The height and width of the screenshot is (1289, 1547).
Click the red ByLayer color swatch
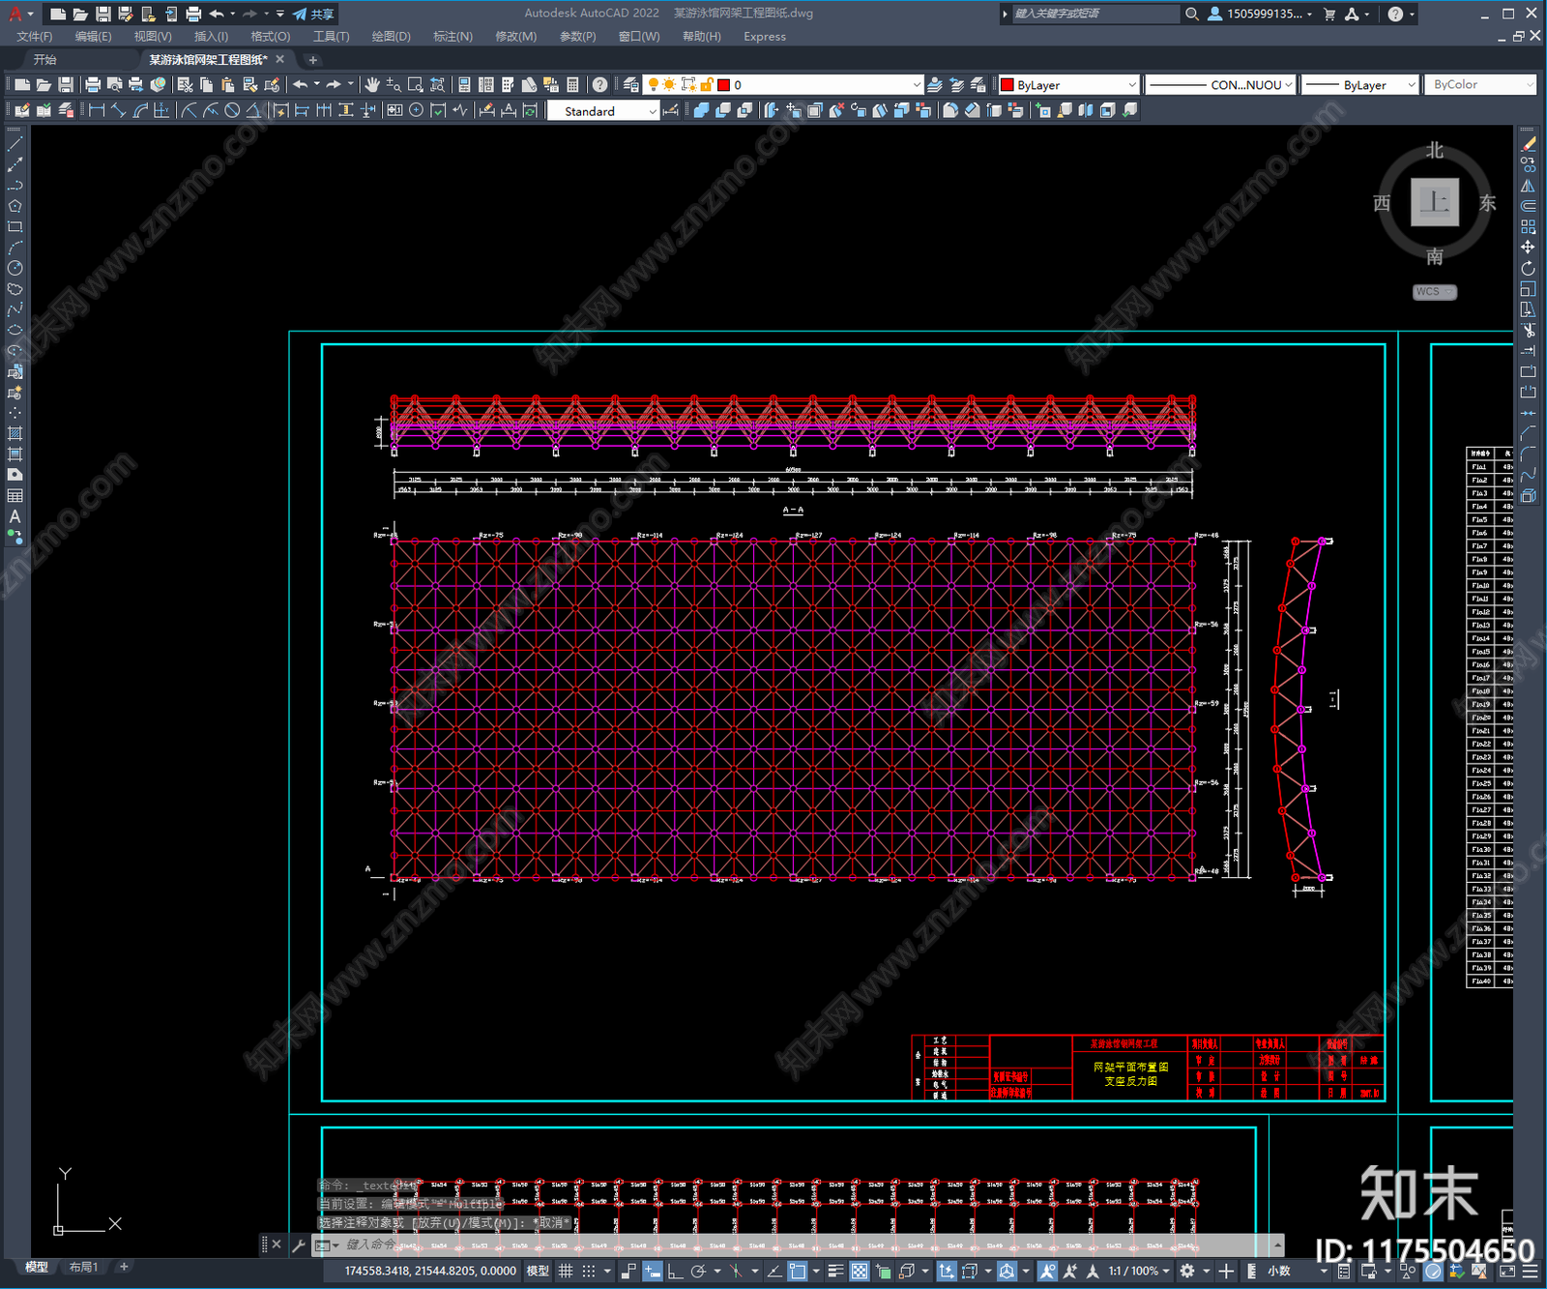coord(1007,85)
